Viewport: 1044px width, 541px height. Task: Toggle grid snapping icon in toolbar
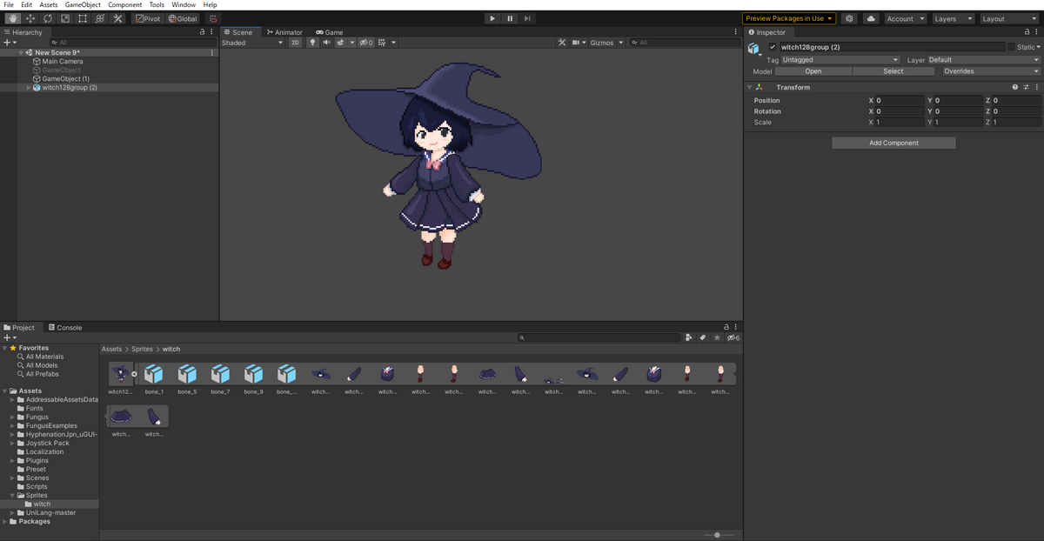[x=213, y=18]
